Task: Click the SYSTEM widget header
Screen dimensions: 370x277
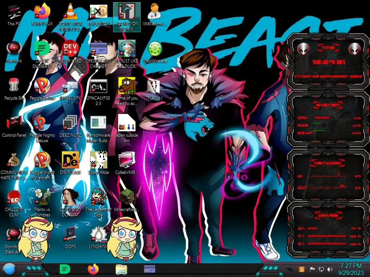Action: (x=328, y=105)
